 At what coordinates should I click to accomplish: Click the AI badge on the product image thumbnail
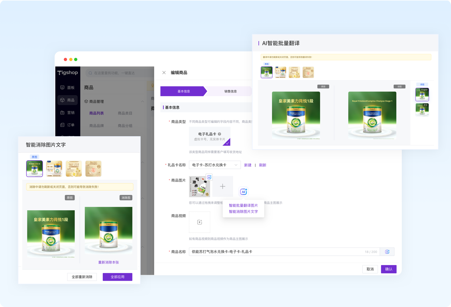coord(209,177)
